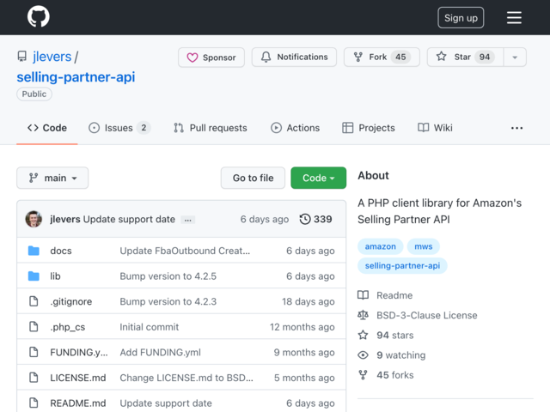Viewport: 550px width, 412px height.
Task: Select the amazon topic tag
Action: point(380,246)
